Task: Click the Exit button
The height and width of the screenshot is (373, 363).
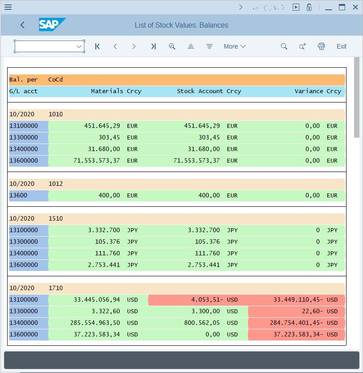Action: click(x=341, y=46)
